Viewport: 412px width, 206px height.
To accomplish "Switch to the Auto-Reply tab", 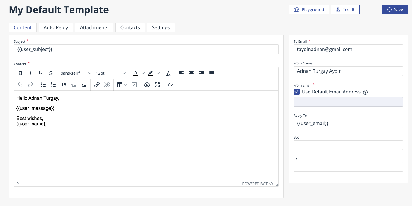I will click(56, 27).
